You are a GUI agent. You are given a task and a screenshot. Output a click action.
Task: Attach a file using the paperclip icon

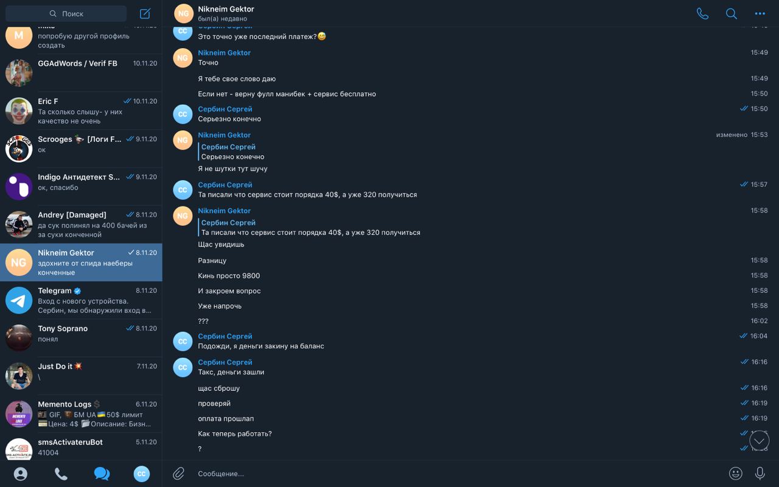pos(178,473)
